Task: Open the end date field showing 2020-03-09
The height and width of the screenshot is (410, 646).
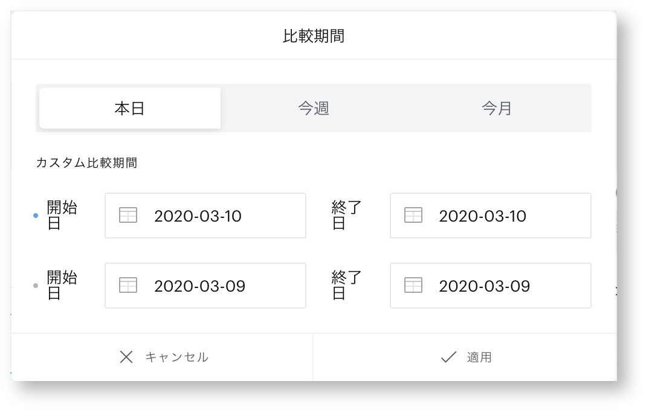Action: 490,285
